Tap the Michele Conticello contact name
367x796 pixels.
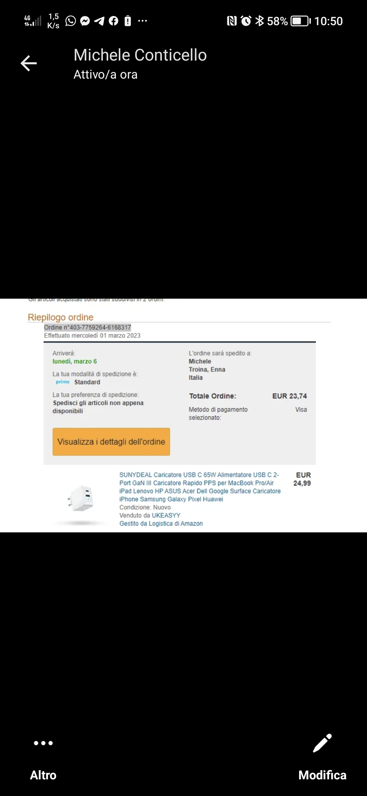(x=140, y=55)
